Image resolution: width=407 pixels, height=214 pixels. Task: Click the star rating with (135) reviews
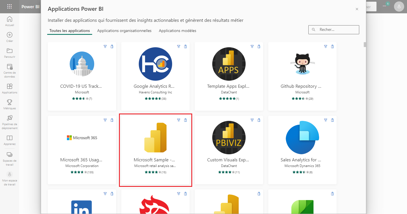82,172
